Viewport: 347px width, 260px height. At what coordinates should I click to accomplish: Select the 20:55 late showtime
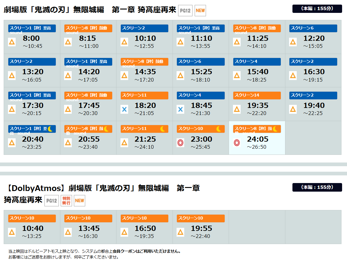(89, 139)
